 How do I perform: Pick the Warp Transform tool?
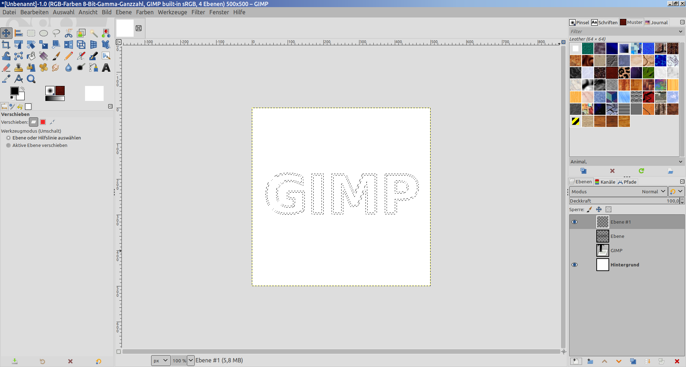click(x=6, y=56)
